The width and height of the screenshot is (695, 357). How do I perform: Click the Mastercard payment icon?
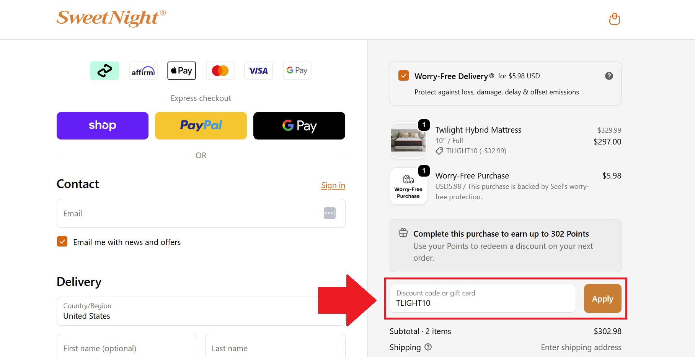pos(220,70)
